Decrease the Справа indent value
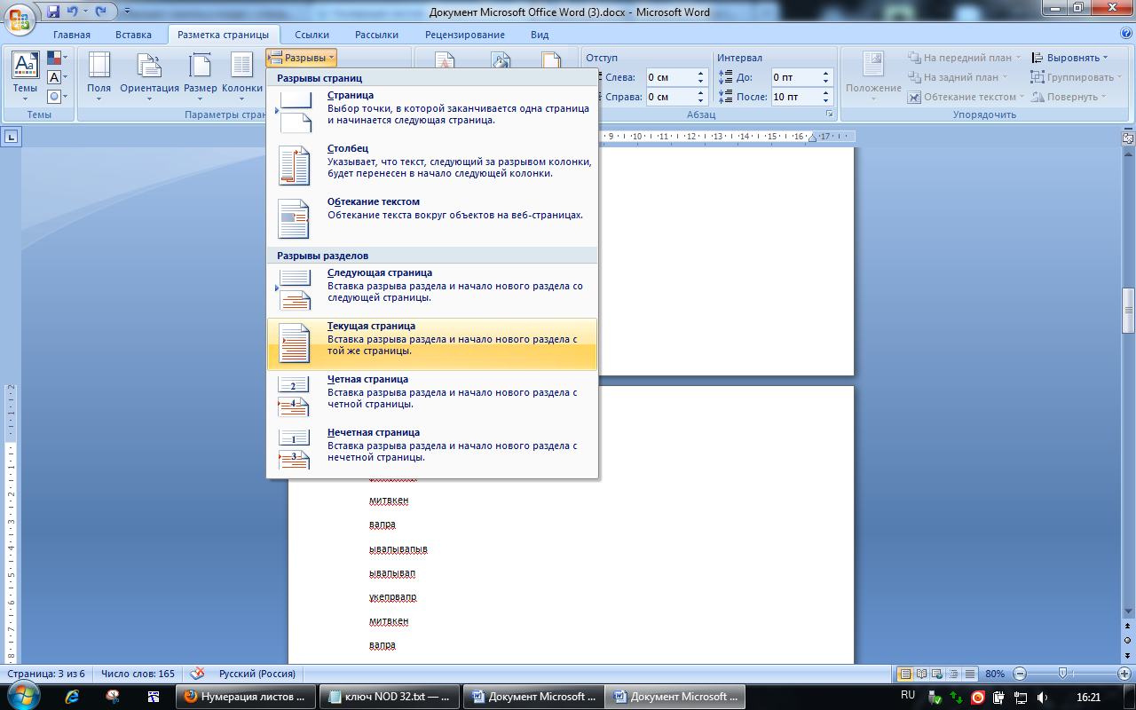The image size is (1136, 710). [701, 101]
